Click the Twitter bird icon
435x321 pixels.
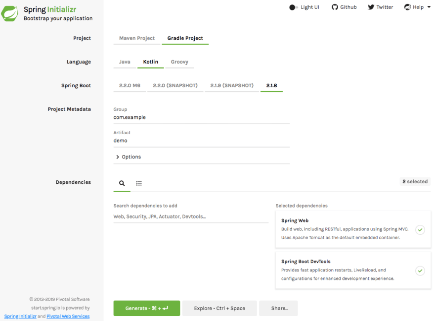click(371, 7)
